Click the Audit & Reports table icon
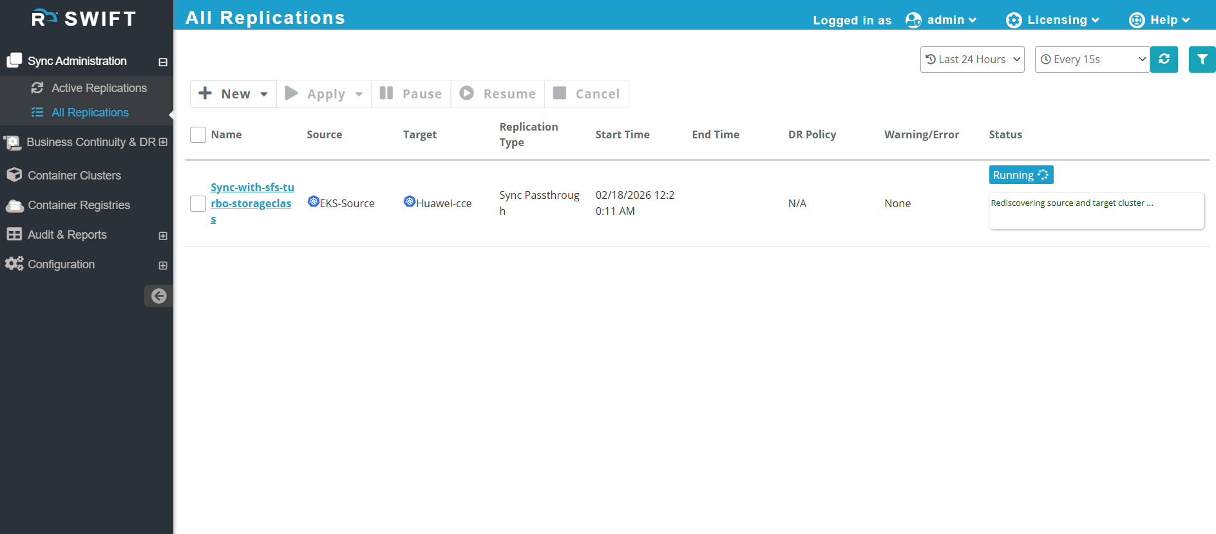This screenshot has height=534, width=1216. tap(14, 234)
